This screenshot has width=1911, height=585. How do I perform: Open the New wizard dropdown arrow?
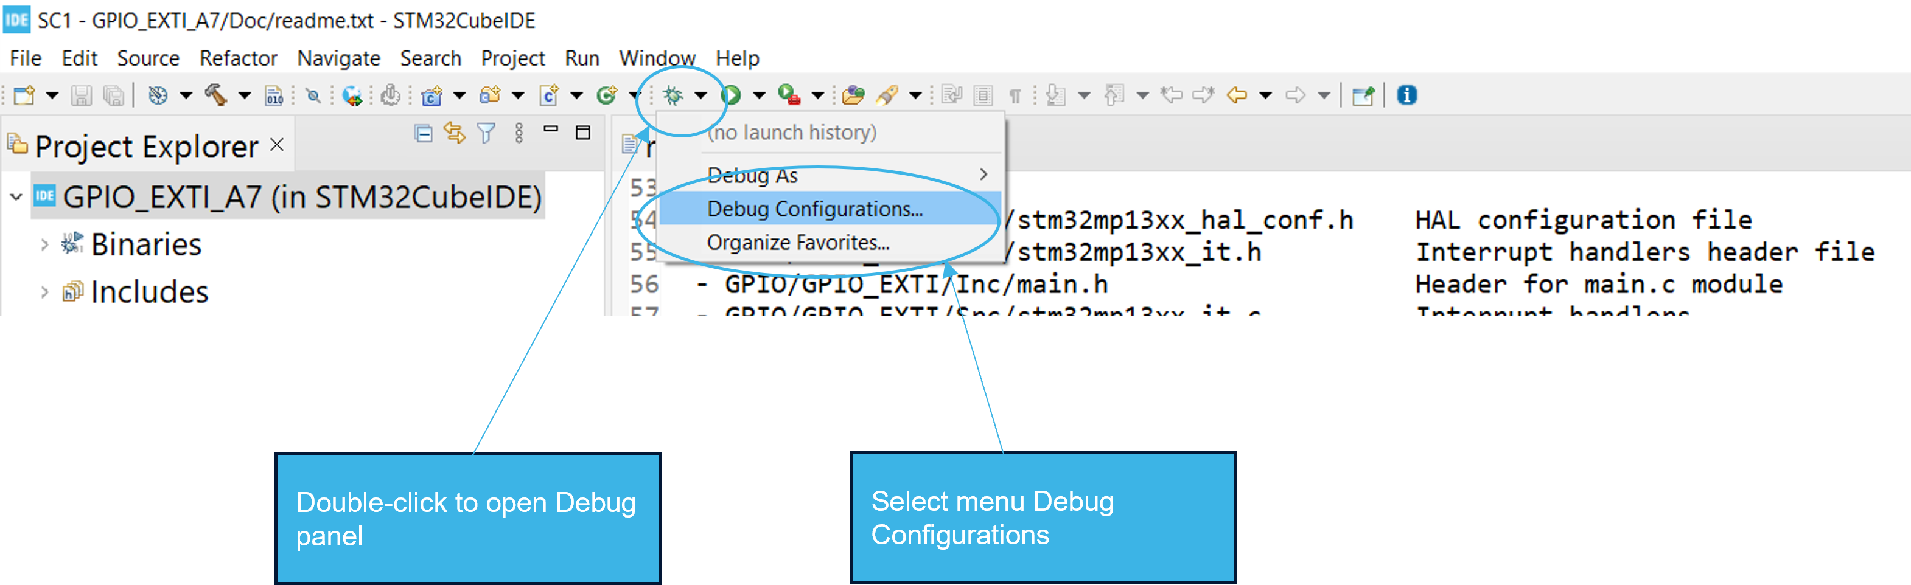tap(52, 95)
